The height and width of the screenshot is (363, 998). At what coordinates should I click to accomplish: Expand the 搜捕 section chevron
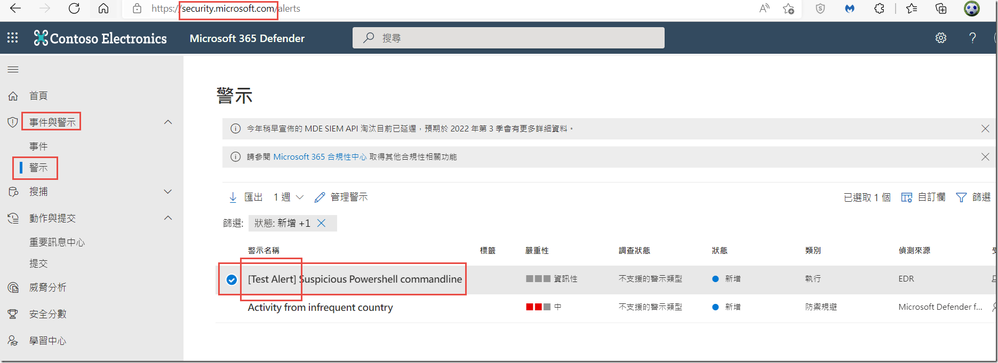point(168,192)
